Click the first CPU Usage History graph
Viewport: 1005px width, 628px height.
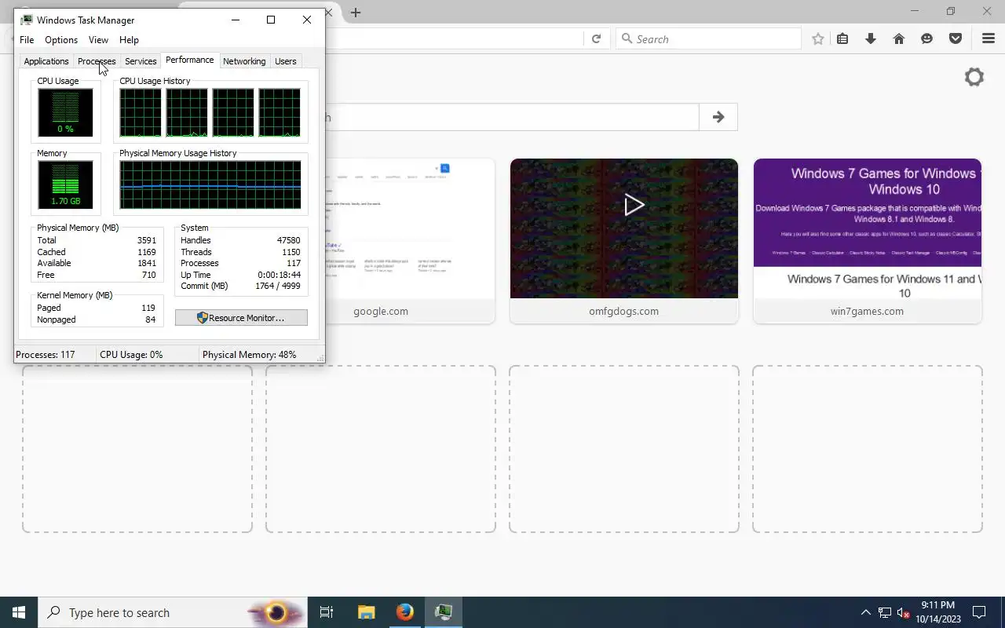coord(141,112)
